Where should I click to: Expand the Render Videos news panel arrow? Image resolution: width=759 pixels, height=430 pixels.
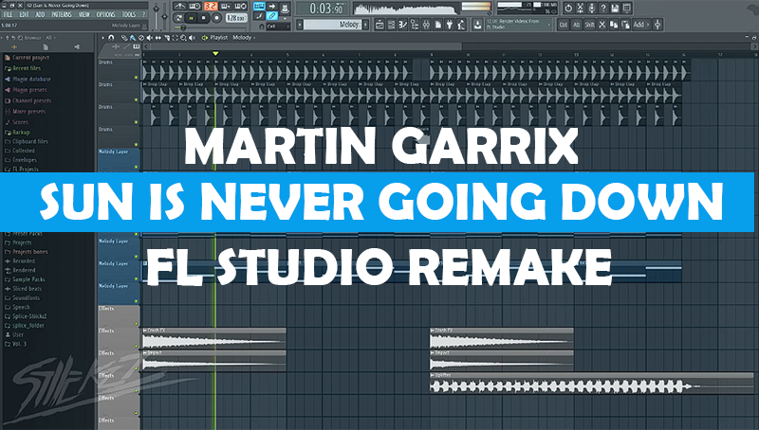tap(549, 25)
